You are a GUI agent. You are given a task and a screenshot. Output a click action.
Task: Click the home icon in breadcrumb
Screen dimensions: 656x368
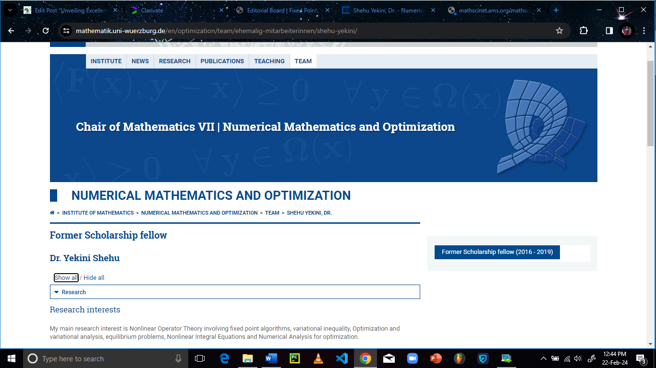[x=52, y=213]
